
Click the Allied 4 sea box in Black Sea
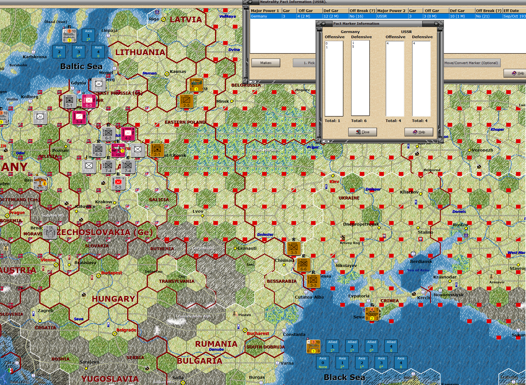391,346
